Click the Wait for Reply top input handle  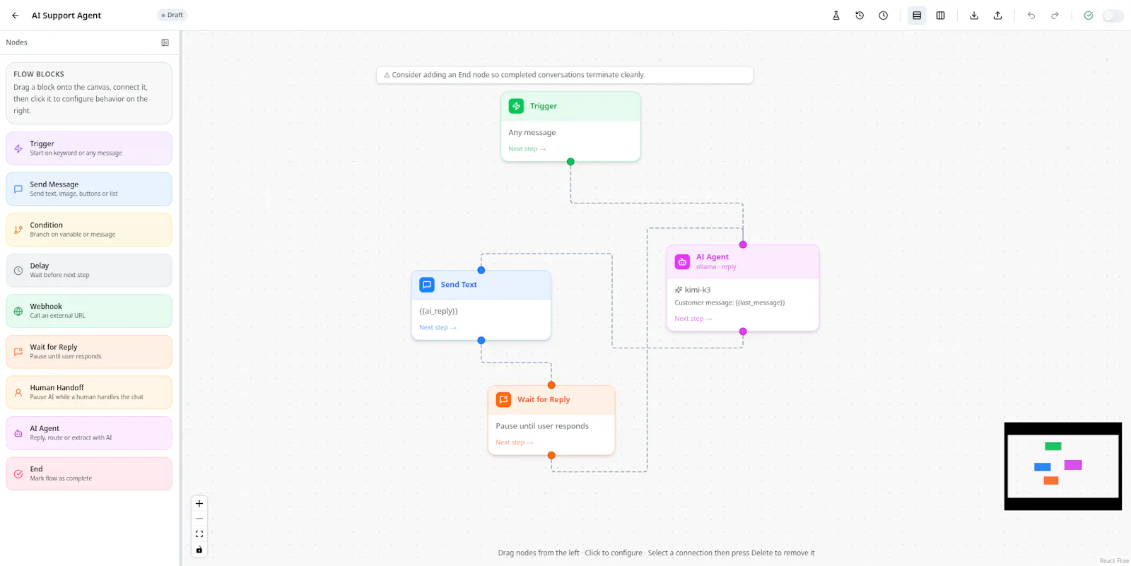[x=551, y=385]
